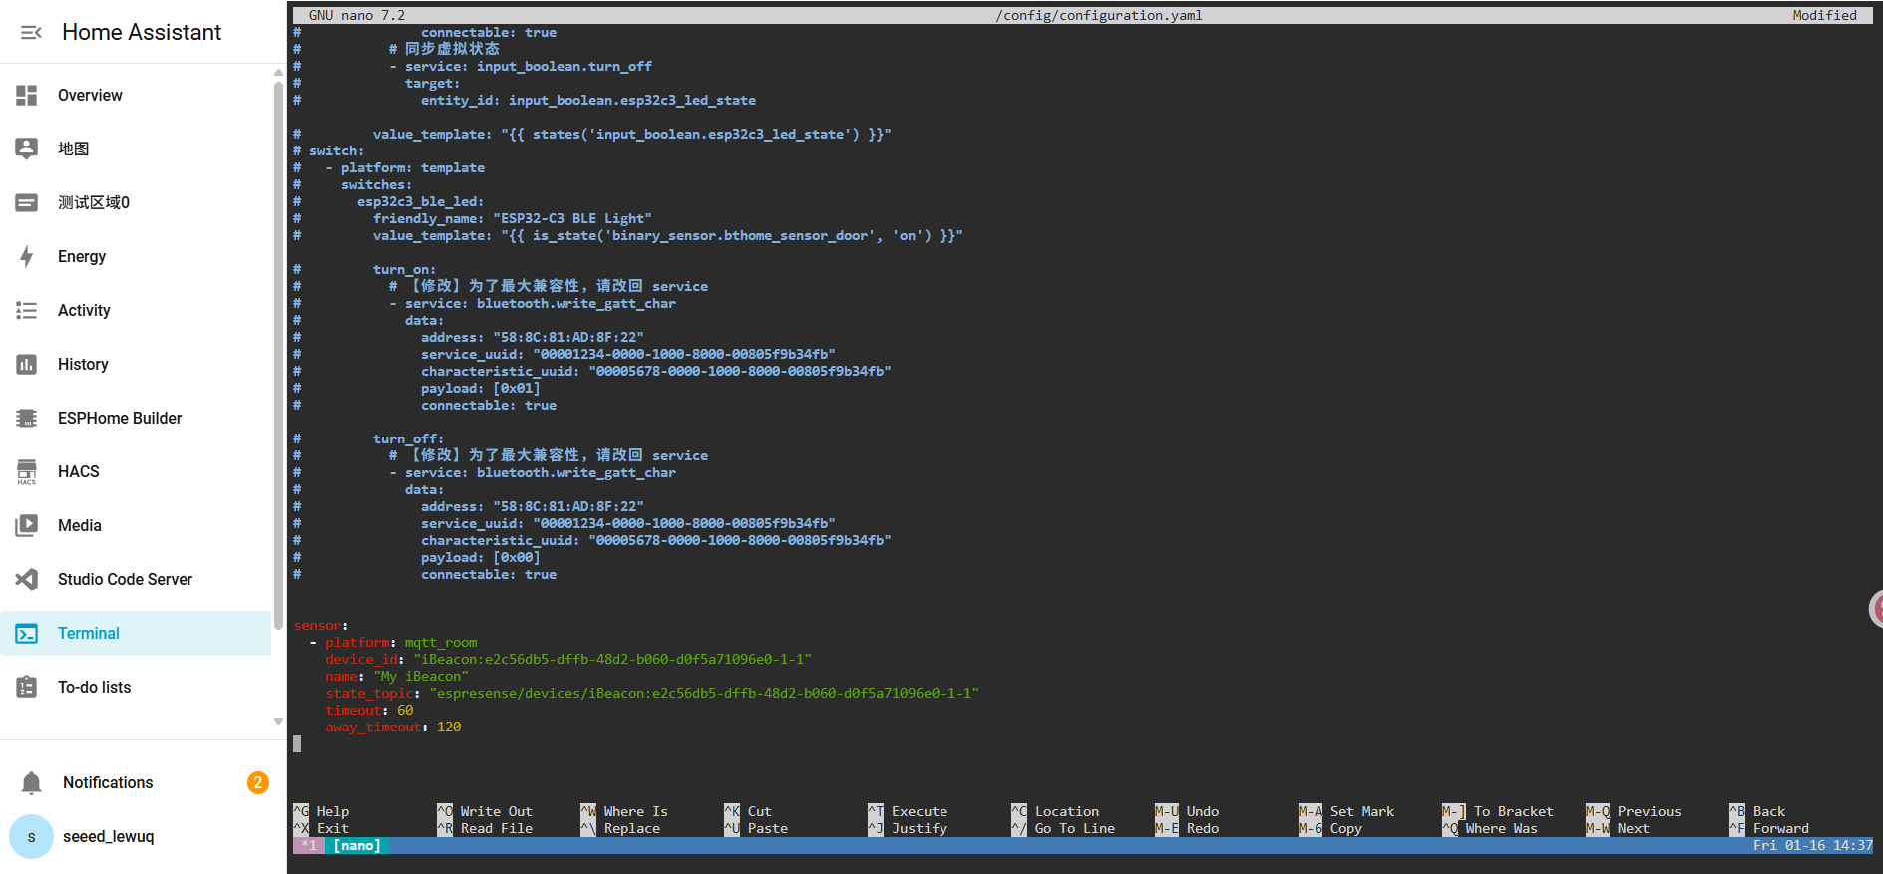Open the Overview dashboard icon
Screen dimensions: 1883x874
coord(27,96)
